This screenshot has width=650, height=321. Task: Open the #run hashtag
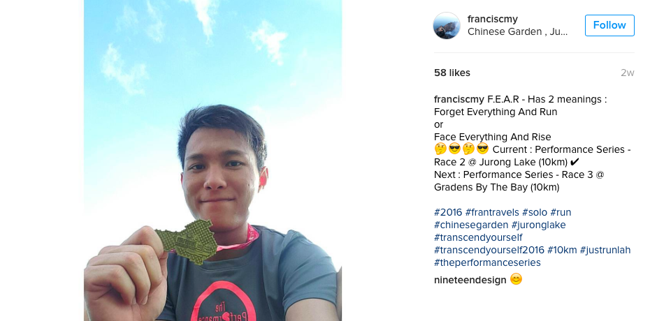(x=561, y=212)
